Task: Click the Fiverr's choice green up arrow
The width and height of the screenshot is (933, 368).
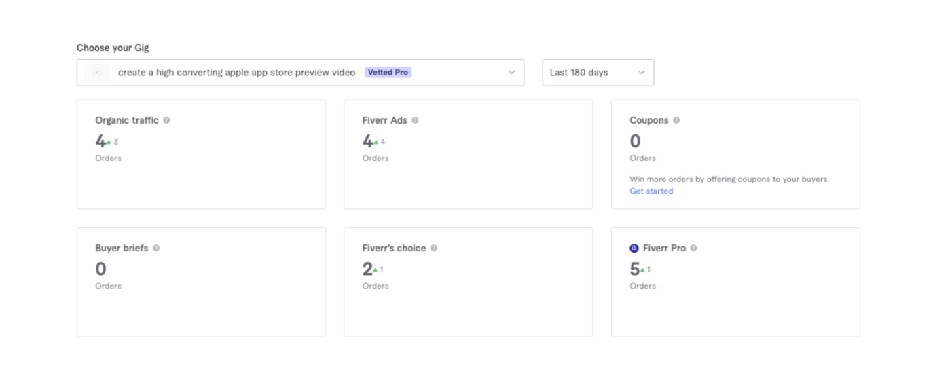Action: [375, 270]
